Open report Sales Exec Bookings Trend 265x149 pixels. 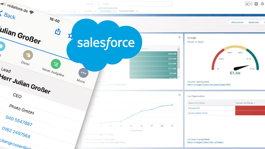click(105, 142)
